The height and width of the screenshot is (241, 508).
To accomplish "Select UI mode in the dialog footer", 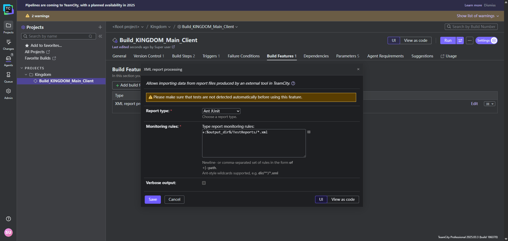I will click(x=321, y=199).
